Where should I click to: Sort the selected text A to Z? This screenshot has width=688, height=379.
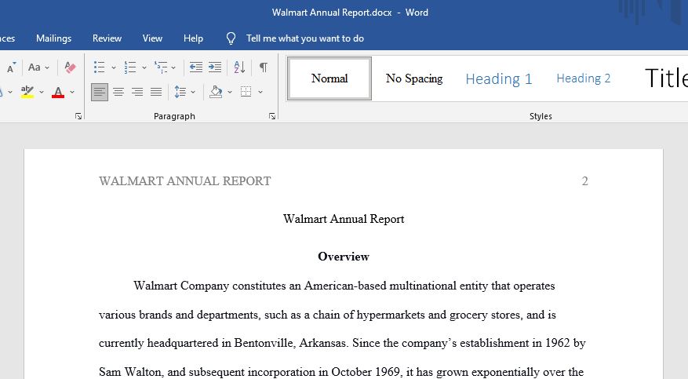(x=239, y=67)
